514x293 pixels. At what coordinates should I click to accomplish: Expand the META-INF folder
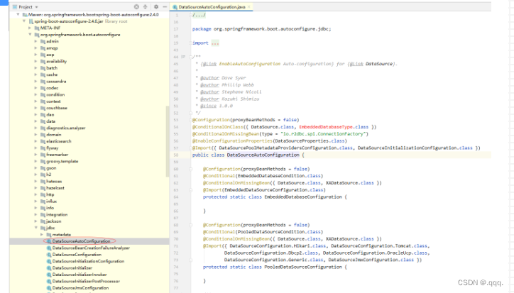[x=30, y=28]
